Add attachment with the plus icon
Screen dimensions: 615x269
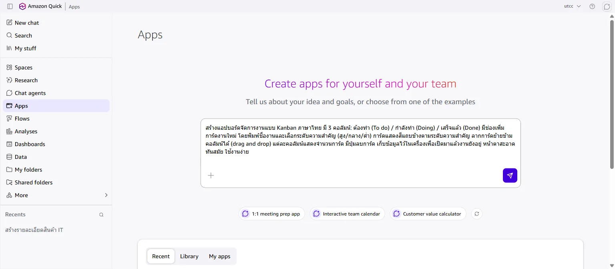(x=211, y=175)
